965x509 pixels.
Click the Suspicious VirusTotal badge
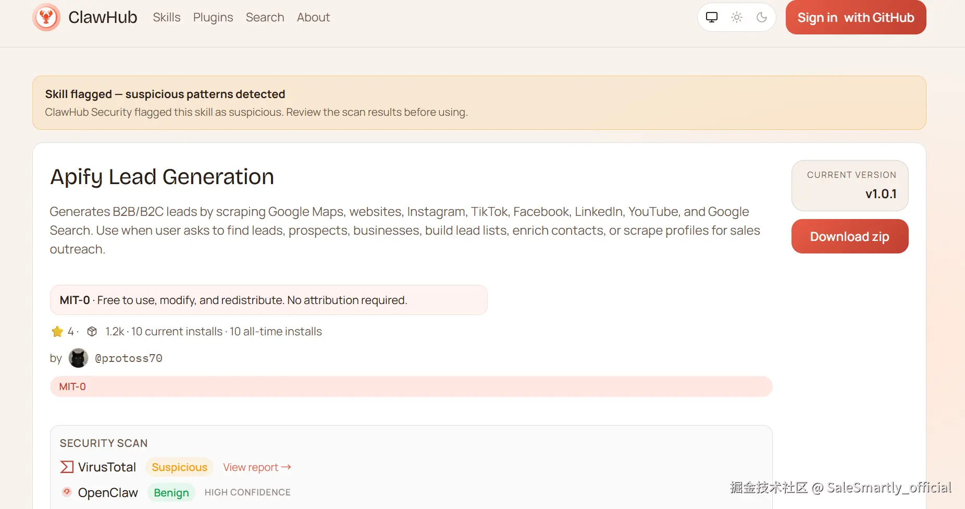click(x=179, y=467)
